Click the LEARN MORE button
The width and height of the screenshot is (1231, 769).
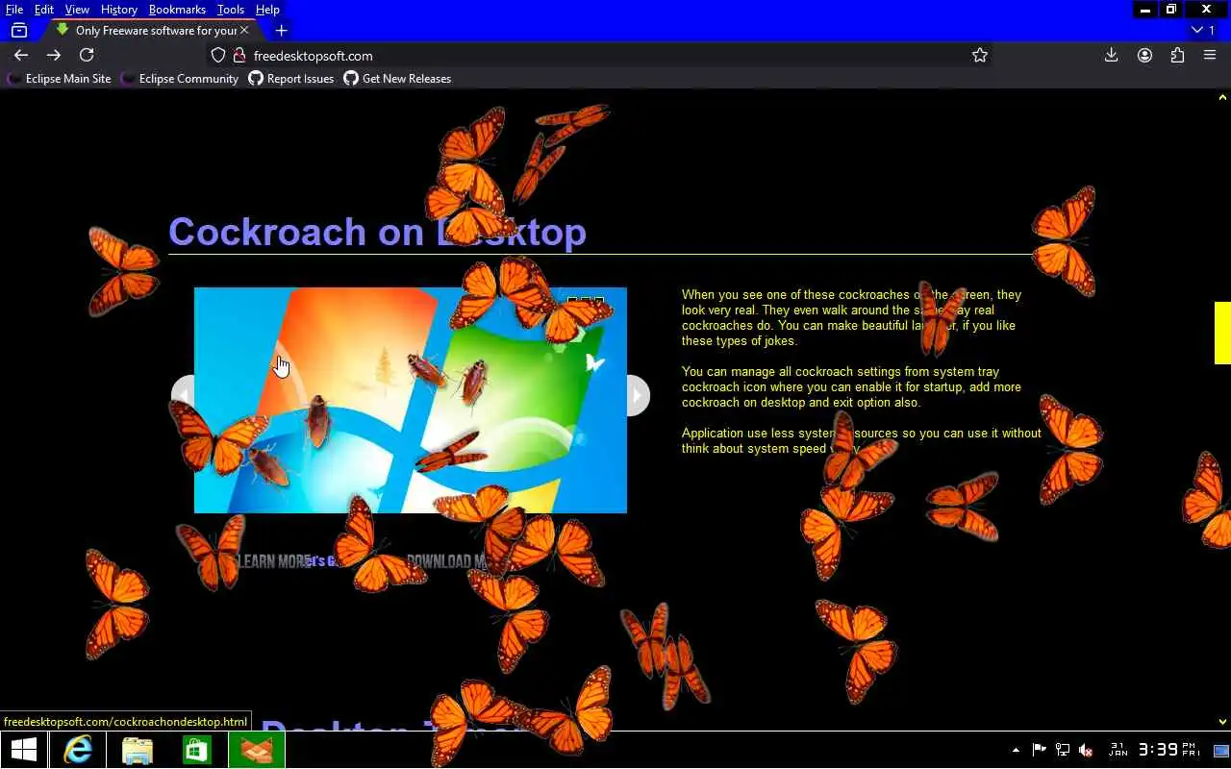coord(275,561)
